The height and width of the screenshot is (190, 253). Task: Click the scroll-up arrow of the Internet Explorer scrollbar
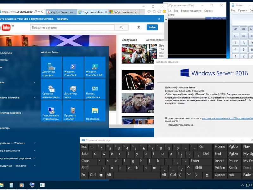click(x=166, y=19)
